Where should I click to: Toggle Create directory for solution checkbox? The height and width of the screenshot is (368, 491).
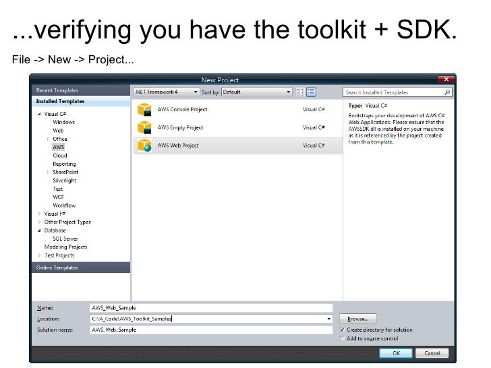[x=342, y=330]
